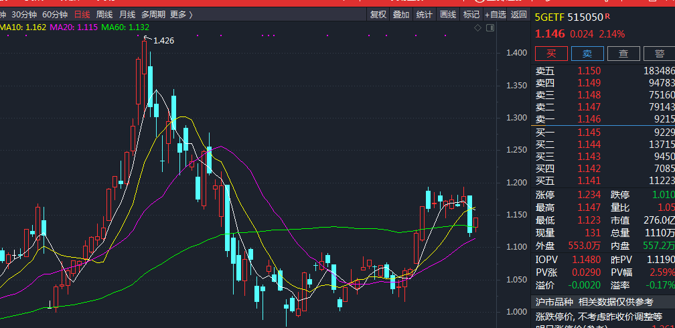Viewport: 675px width, 328px height.
Task: Toggle the side panel layout icon
Action: [x=490, y=28]
